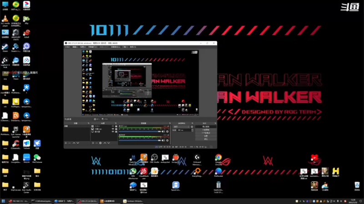Click Exit button in OBS Controls
The width and height of the screenshot is (364, 204).
click(206, 139)
